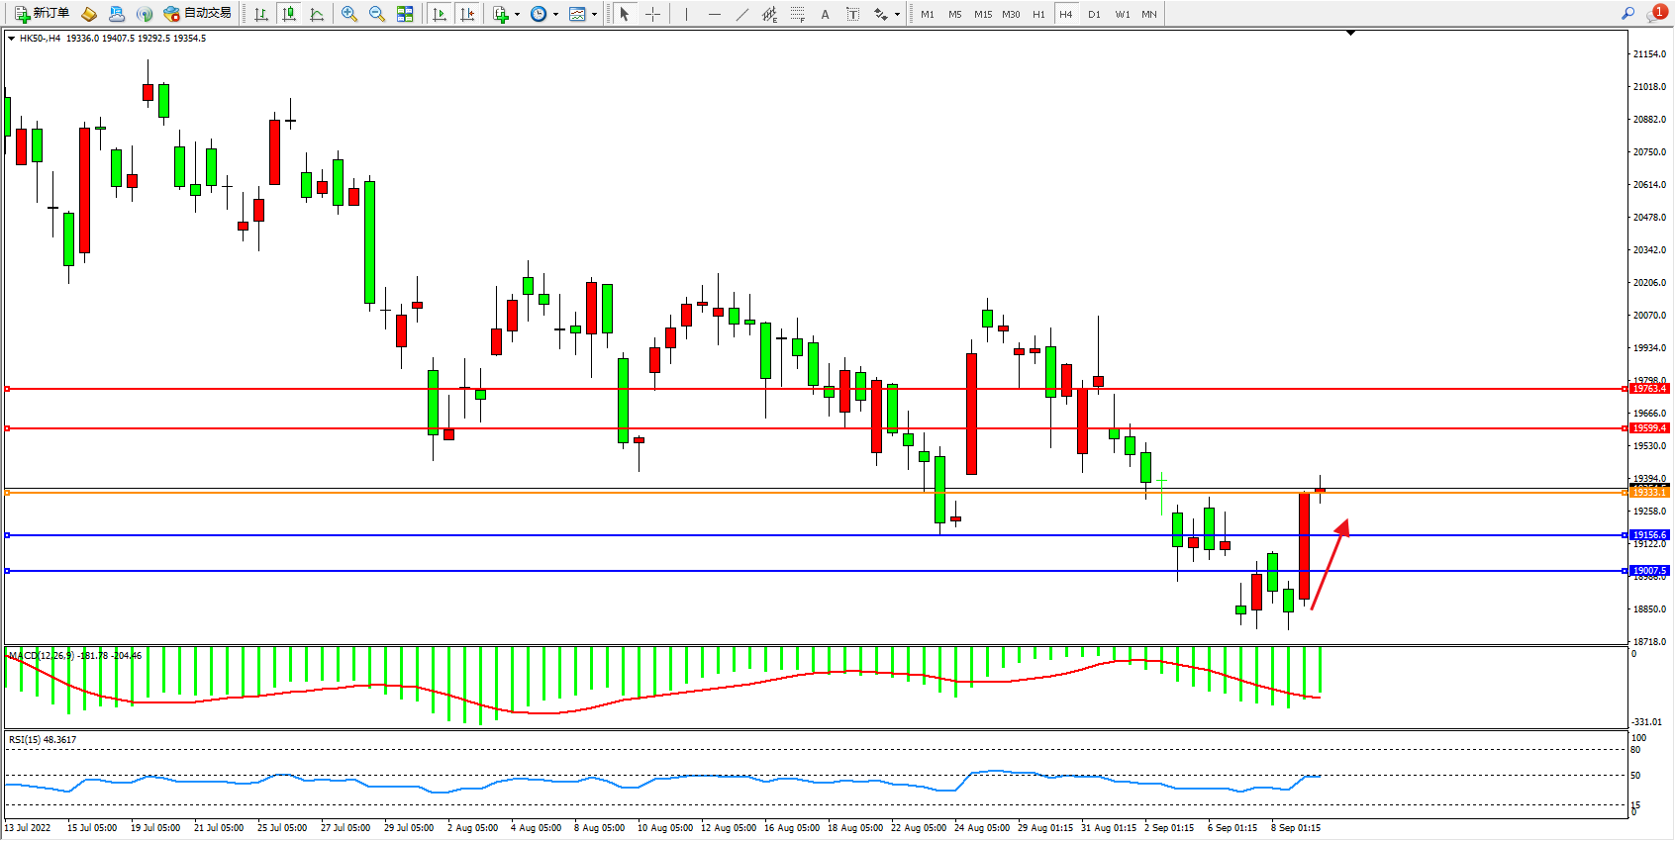
Task: Expand the periods clock dropdown arrow
Action: 555,14
